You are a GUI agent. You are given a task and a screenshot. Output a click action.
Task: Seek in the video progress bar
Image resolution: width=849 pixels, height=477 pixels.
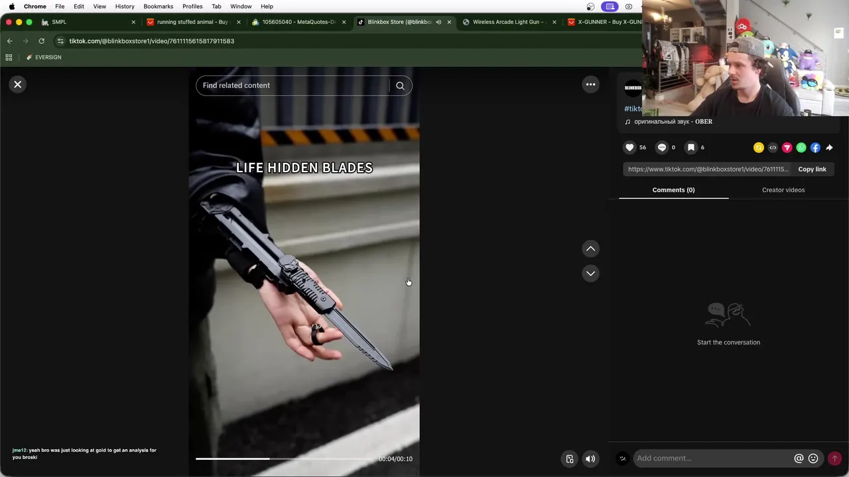coord(285,458)
